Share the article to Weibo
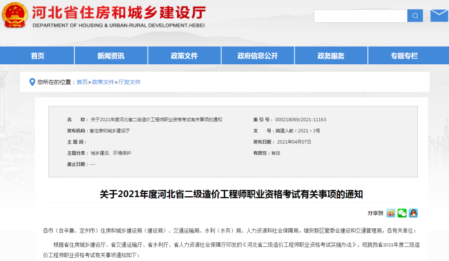 point(391,213)
